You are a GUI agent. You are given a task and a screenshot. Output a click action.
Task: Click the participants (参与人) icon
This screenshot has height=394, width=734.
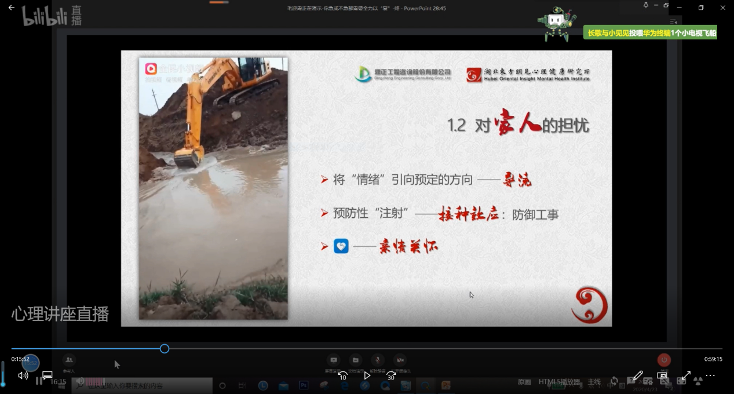pyautogui.click(x=69, y=360)
